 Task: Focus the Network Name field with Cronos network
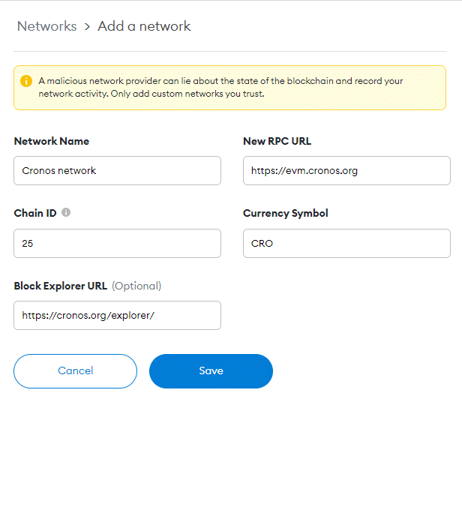pyautogui.click(x=118, y=171)
